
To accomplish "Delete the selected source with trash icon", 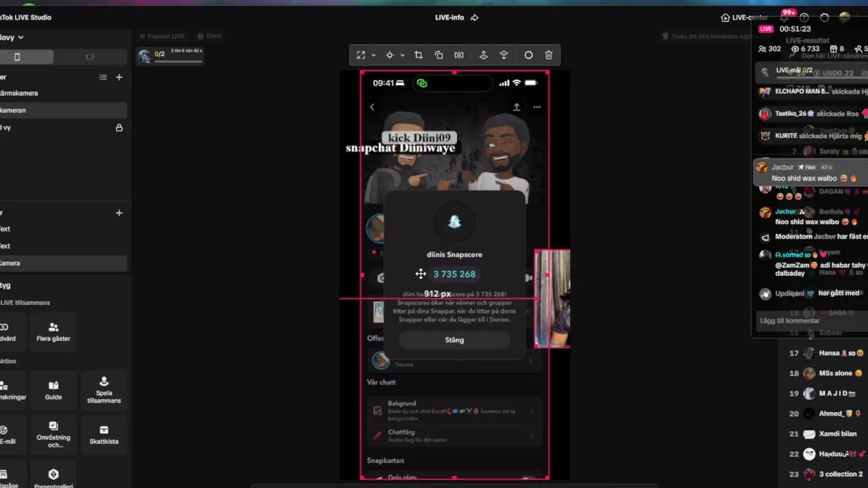I will [549, 55].
